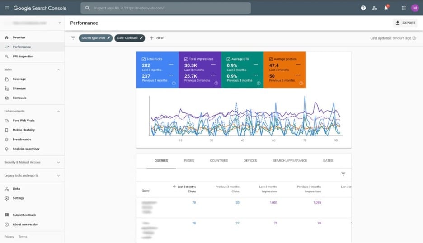Open Settings in sidebar
The height and width of the screenshot is (243, 423).
(x=32, y=198)
